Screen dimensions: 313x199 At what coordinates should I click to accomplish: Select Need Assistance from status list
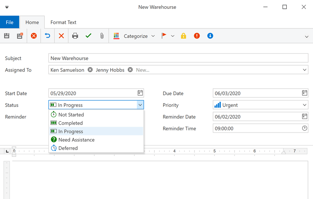(76, 140)
